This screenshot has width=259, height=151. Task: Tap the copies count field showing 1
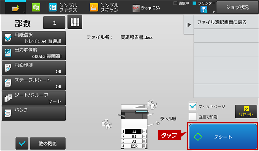(54, 23)
